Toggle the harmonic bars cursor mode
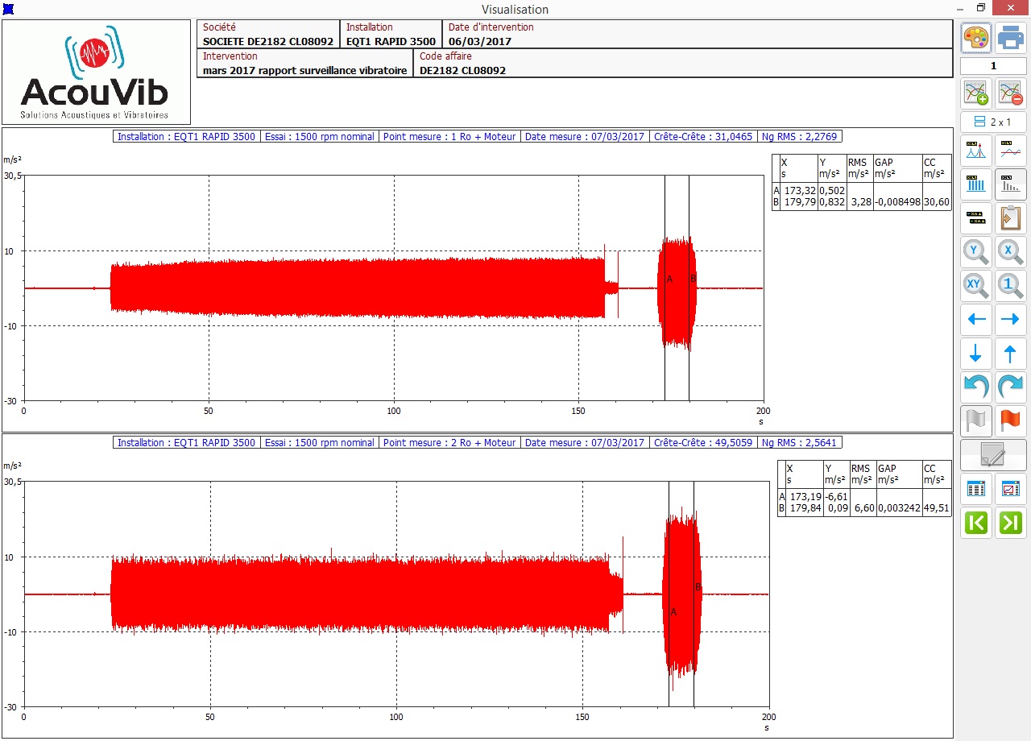 pos(976,184)
